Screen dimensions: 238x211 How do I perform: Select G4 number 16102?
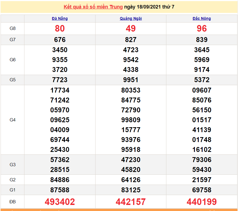pos(202,149)
